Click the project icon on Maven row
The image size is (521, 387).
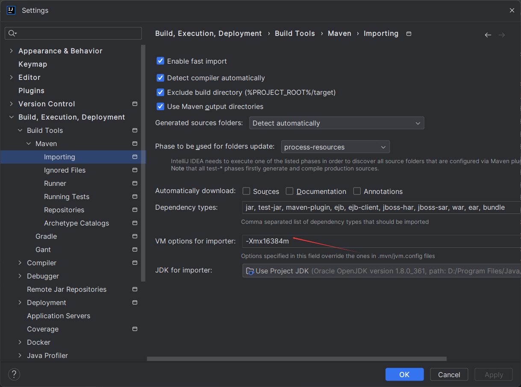pos(135,144)
